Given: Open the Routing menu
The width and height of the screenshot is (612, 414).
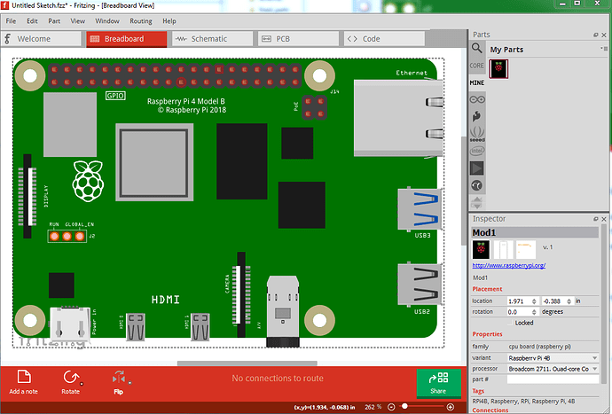Looking at the screenshot, I should point(141,21).
